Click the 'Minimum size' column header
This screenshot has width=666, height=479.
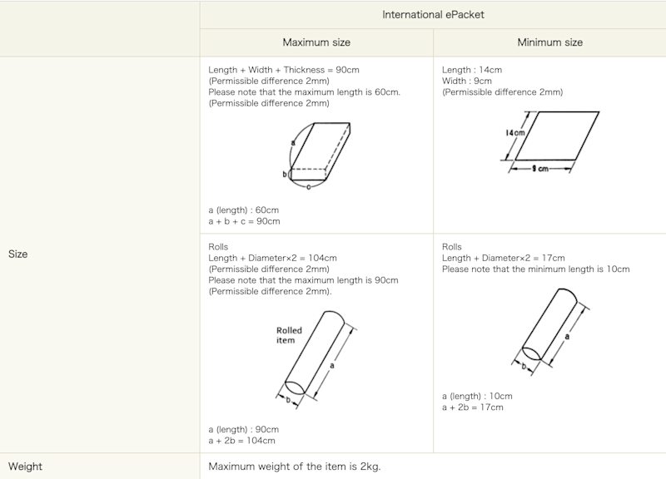pos(549,42)
